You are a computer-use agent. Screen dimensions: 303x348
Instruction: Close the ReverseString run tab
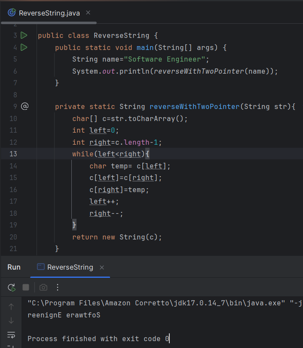[102, 267]
